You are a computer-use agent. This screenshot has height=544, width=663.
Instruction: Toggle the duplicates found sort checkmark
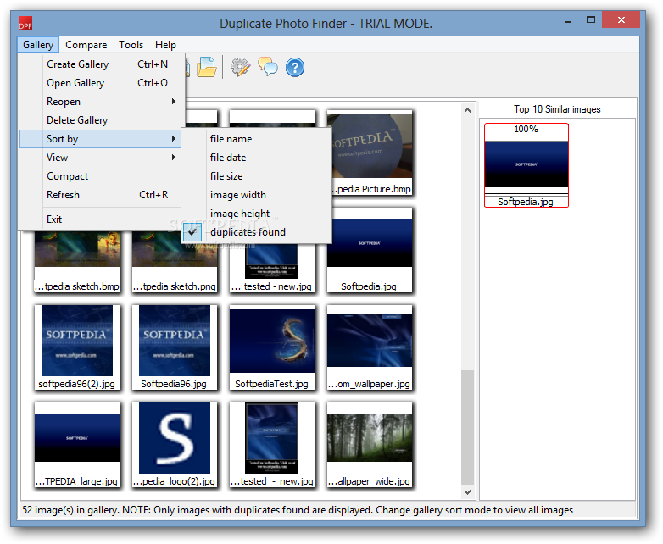pyautogui.click(x=192, y=232)
